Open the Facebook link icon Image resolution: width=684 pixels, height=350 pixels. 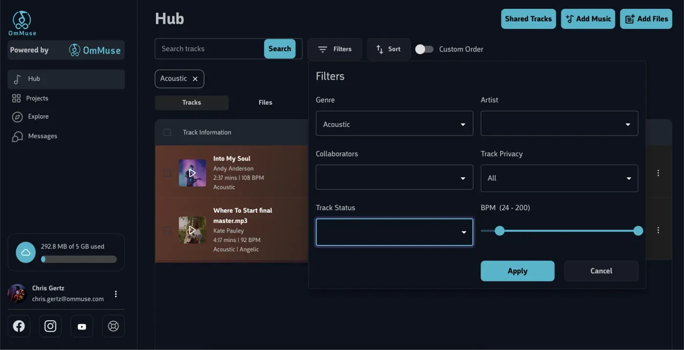[x=19, y=326]
